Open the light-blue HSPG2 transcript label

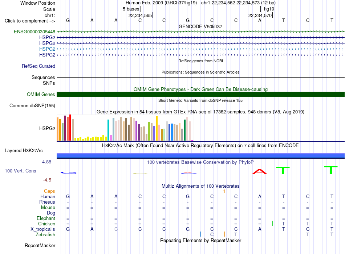point(47,49)
